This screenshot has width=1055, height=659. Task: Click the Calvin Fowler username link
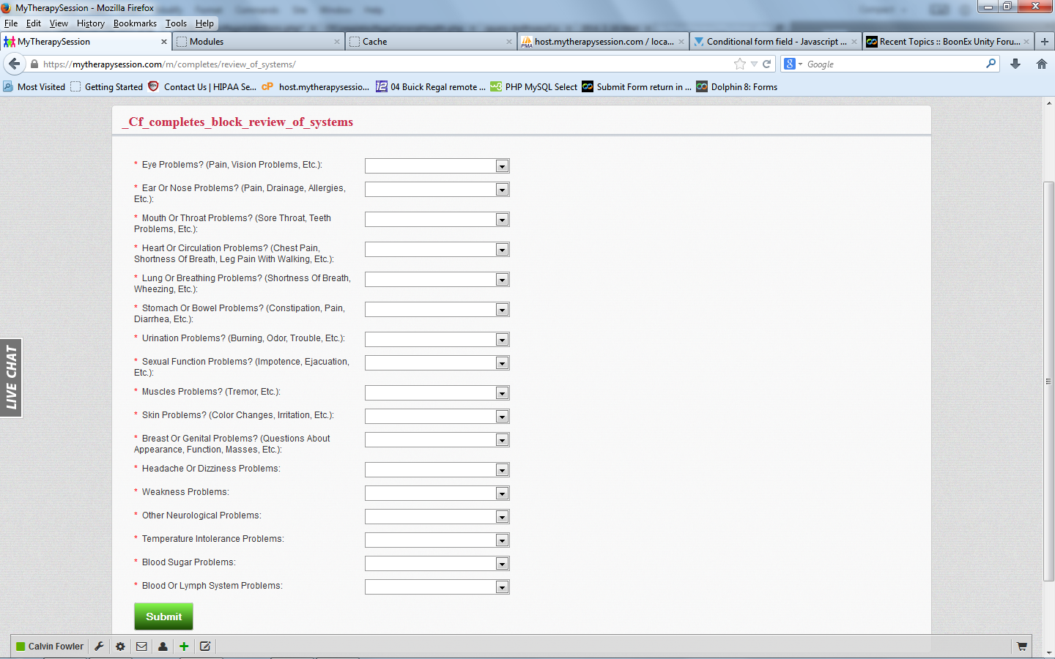[x=56, y=647]
